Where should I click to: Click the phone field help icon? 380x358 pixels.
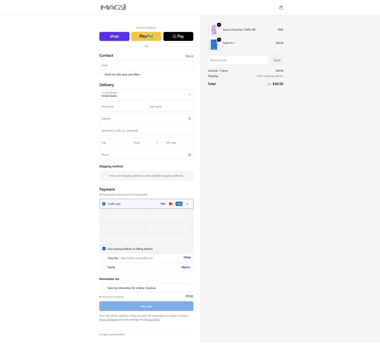[x=189, y=155]
